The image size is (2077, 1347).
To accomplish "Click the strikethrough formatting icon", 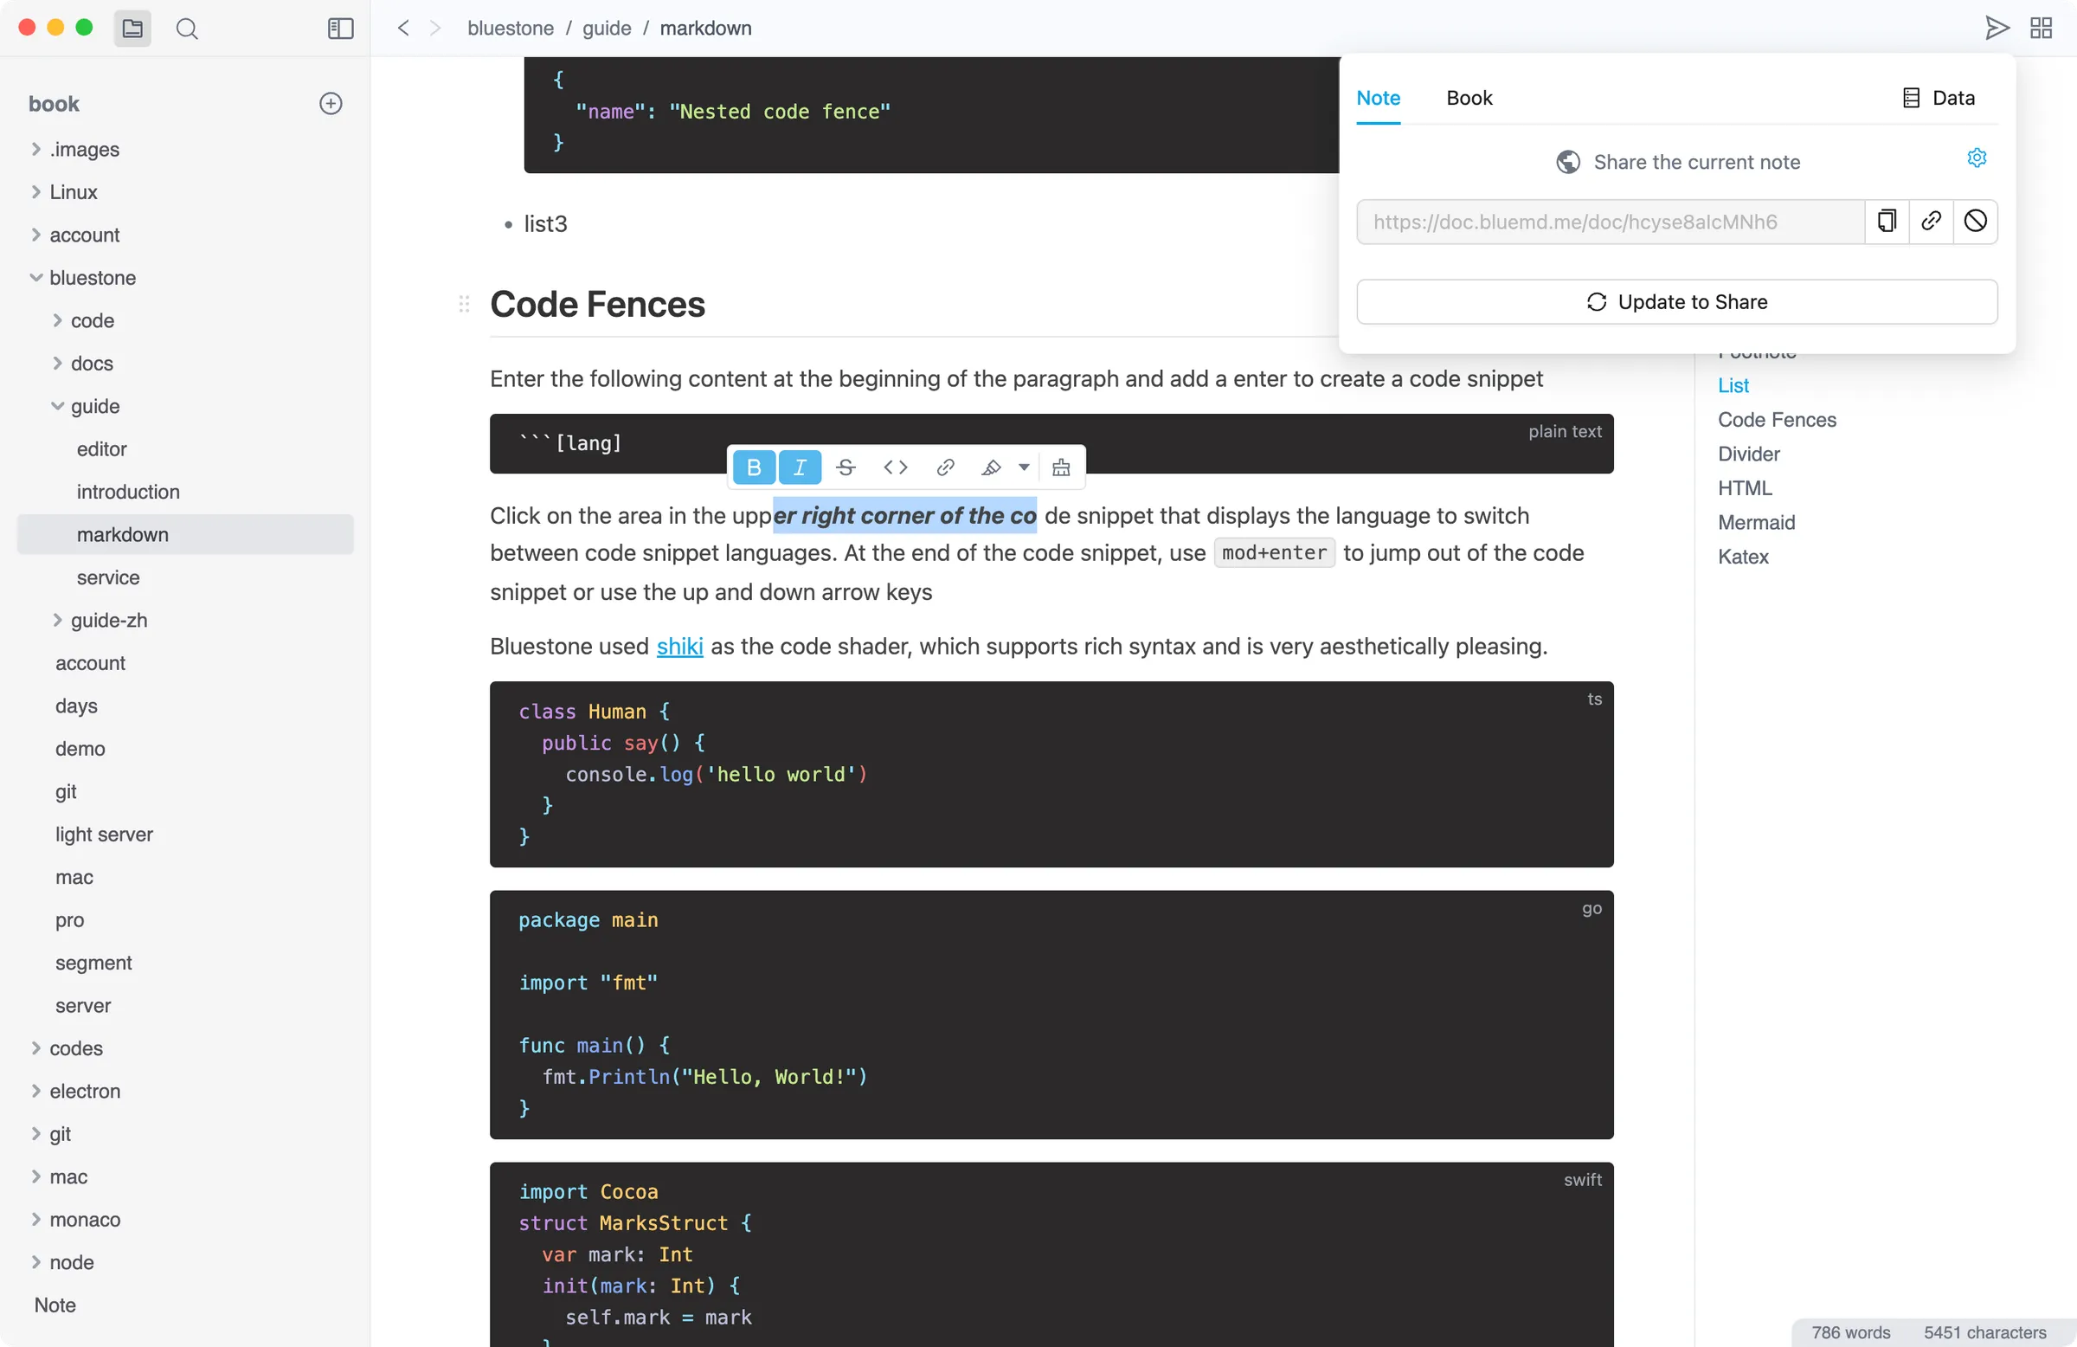I will click(x=845, y=468).
